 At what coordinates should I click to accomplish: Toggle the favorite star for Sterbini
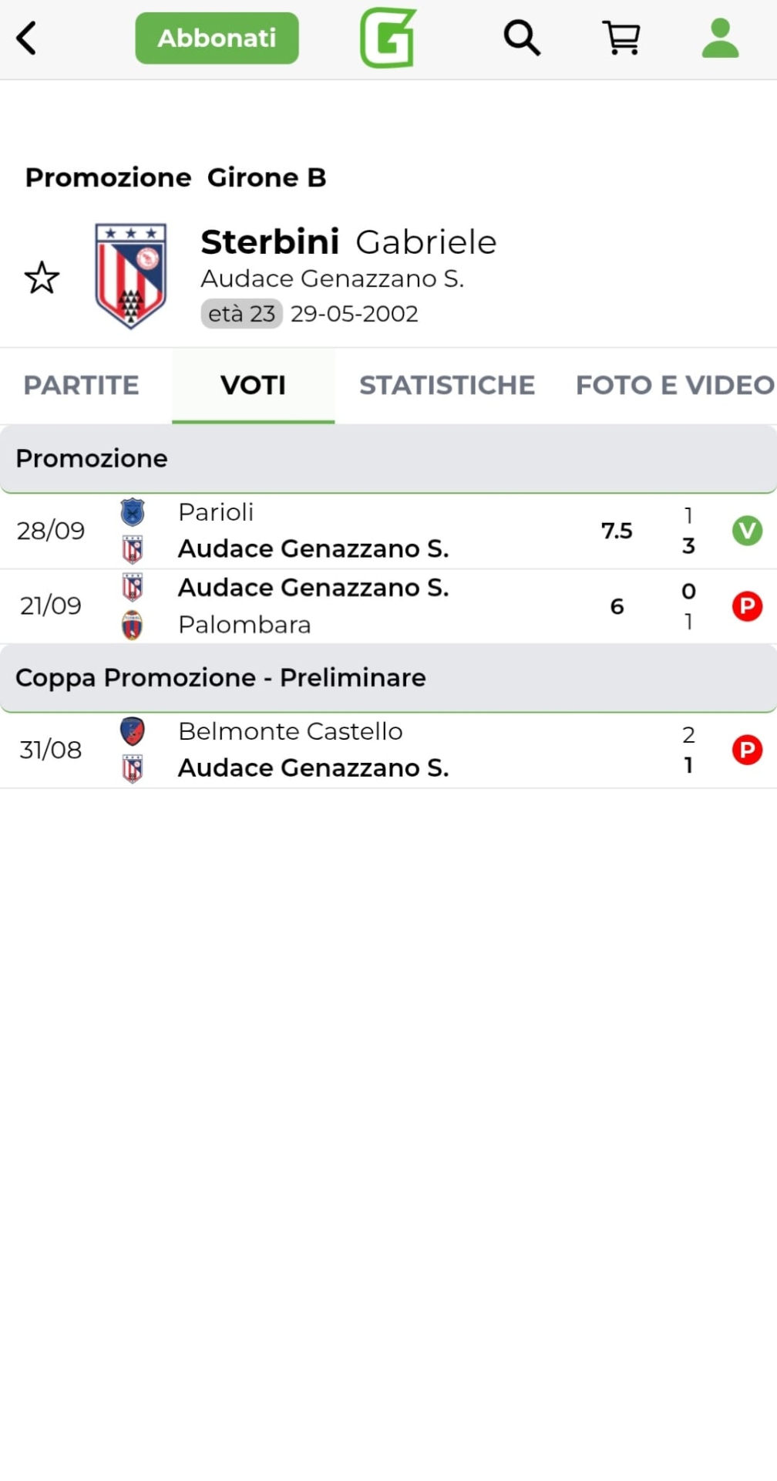42,278
